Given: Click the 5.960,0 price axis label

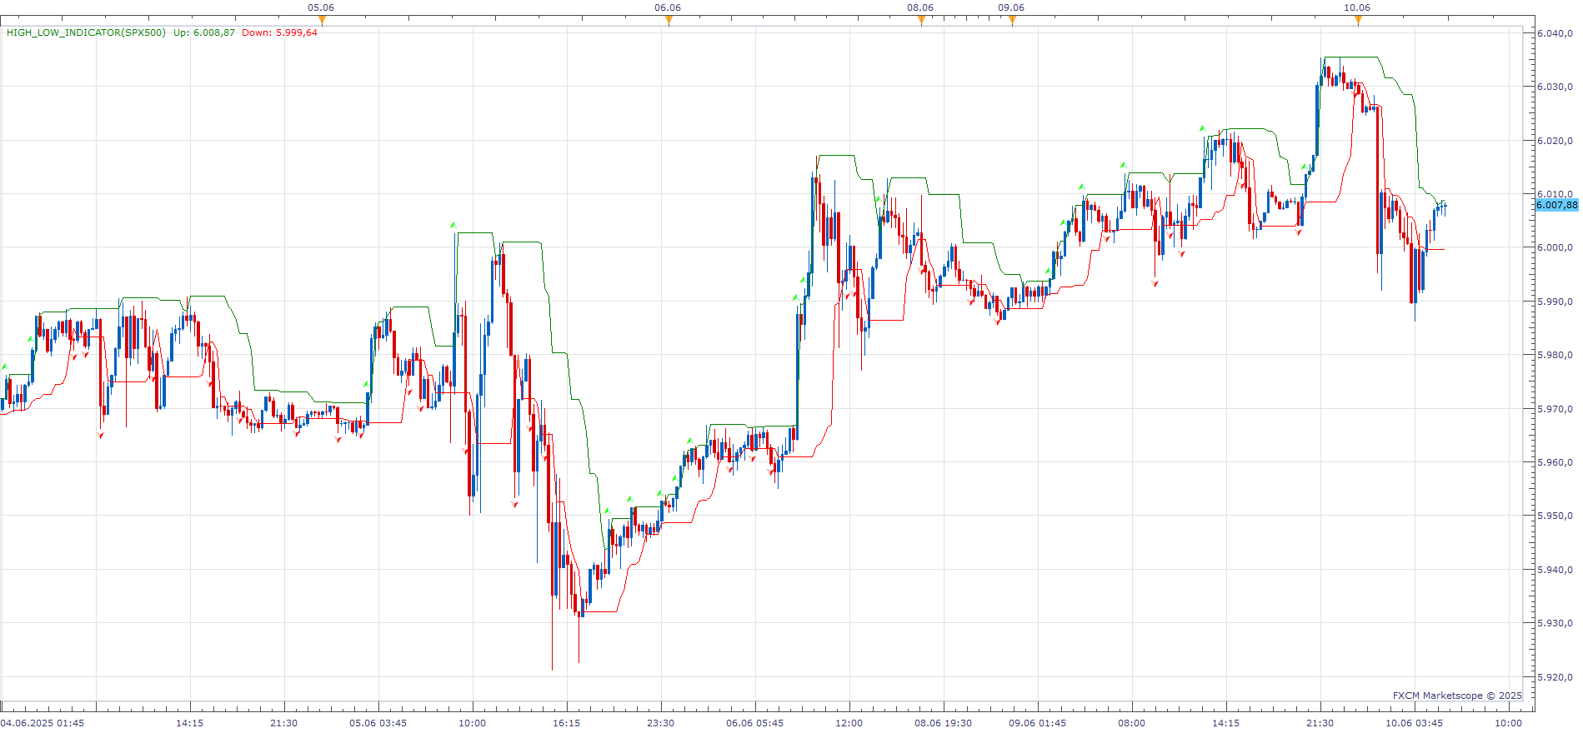Looking at the screenshot, I should click(x=1555, y=462).
